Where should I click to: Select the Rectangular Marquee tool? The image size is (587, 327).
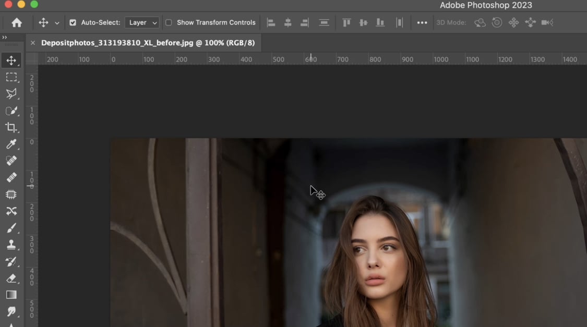11,77
